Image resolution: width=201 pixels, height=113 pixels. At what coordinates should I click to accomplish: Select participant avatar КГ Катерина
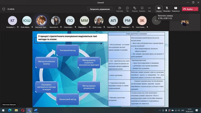pyautogui.click(x=13, y=20)
